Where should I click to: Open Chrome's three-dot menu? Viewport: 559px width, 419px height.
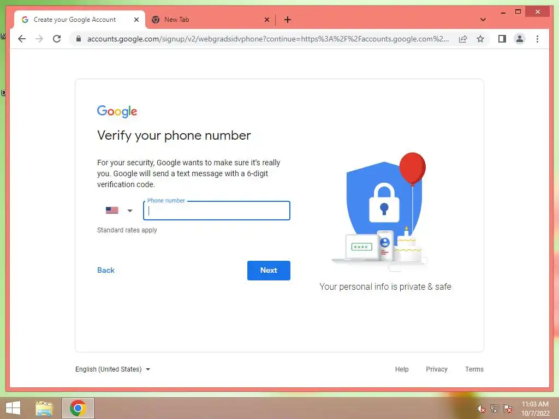tap(537, 39)
